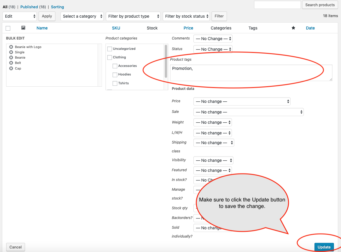Open the Status dropdown
The width and height of the screenshot is (341, 252).
tap(213, 49)
